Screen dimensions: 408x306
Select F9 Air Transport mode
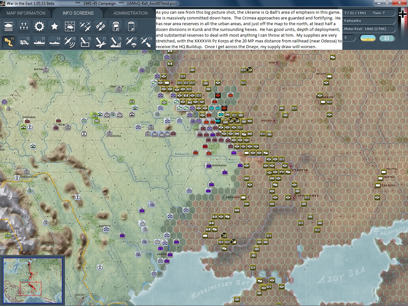click(131, 42)
